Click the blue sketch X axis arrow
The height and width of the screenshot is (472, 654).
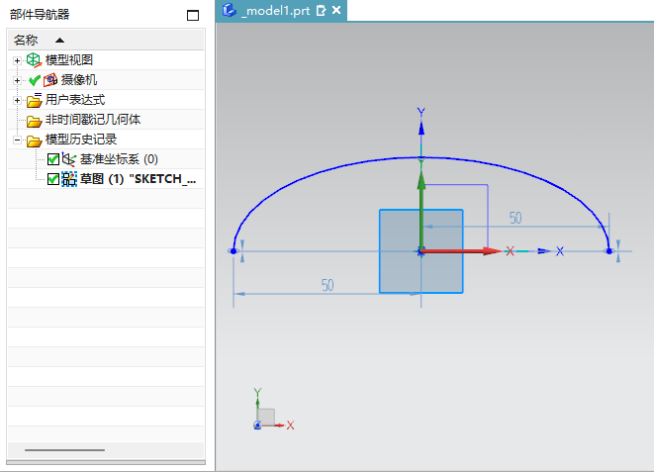(544, 251)
